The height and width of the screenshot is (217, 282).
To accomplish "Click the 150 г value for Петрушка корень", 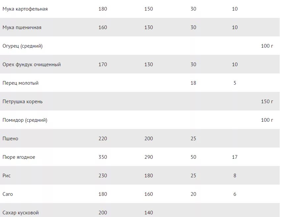I will coord(267,102).
